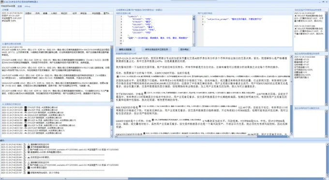The image size is (329, 180).
Task: Click the hold icon in the 21:39:14.284 ZECUSDT row
Action: (26, 118)
